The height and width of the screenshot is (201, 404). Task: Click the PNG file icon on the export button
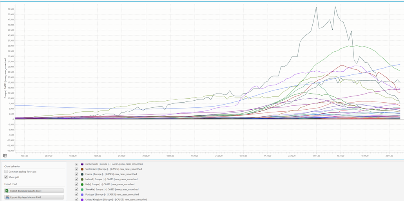[x=7, y=197]
